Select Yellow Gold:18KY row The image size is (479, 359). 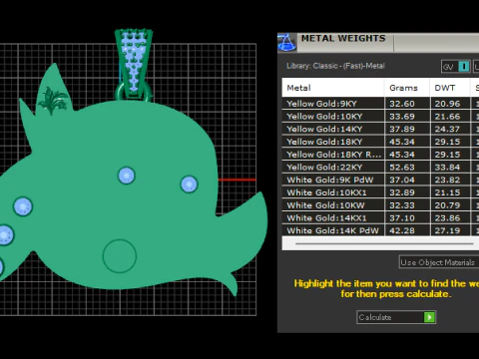pos(380,142)
